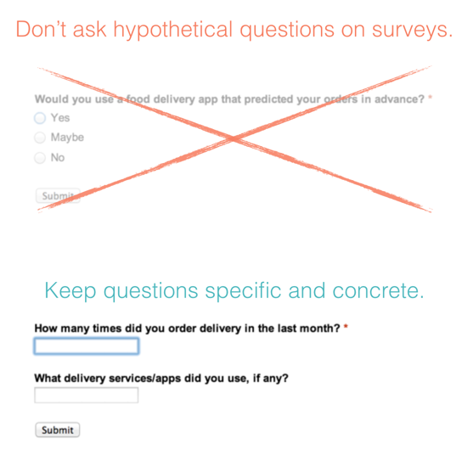Click the red asterisk after 'last month?'
Screen dimensions: 462x456
pos(346,326)
